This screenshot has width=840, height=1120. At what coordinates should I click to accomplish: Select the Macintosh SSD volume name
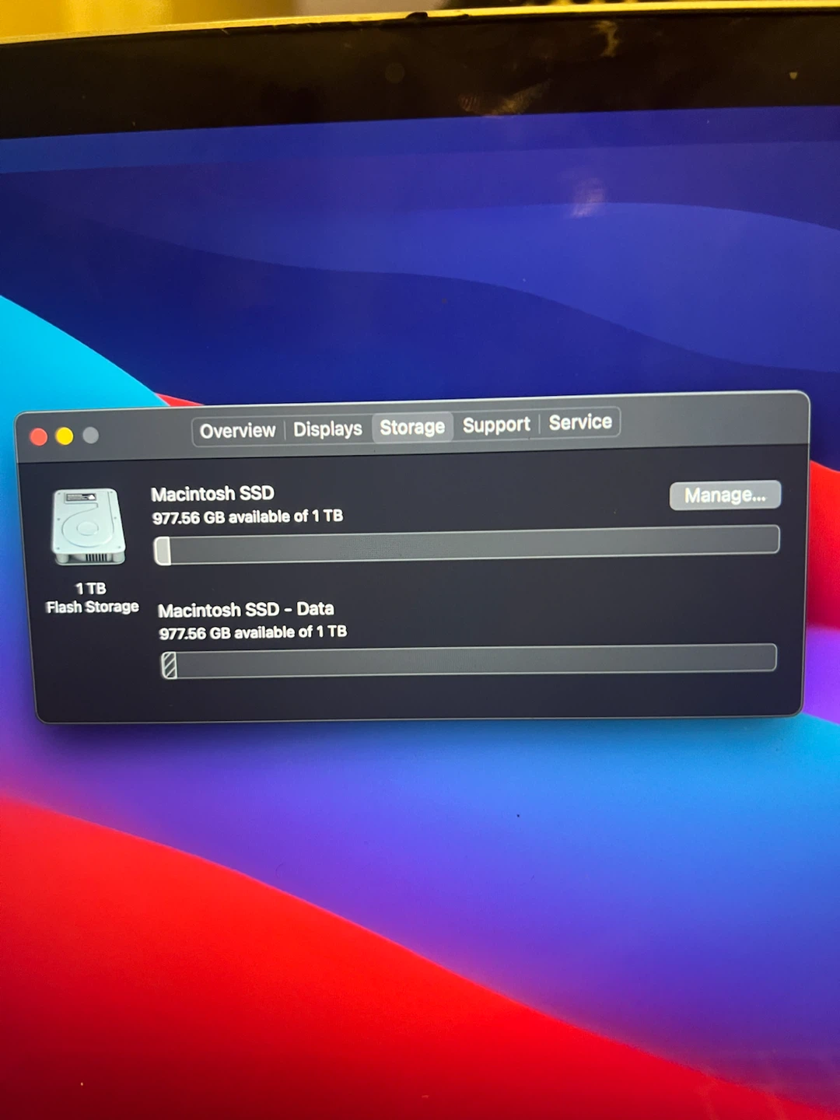coord(212,494)
